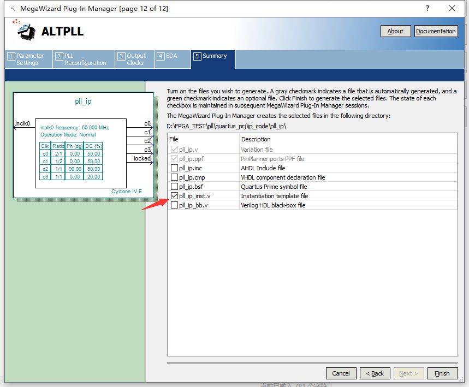Click 'PinPlanner ports PPF file' text

click(272, 158)
